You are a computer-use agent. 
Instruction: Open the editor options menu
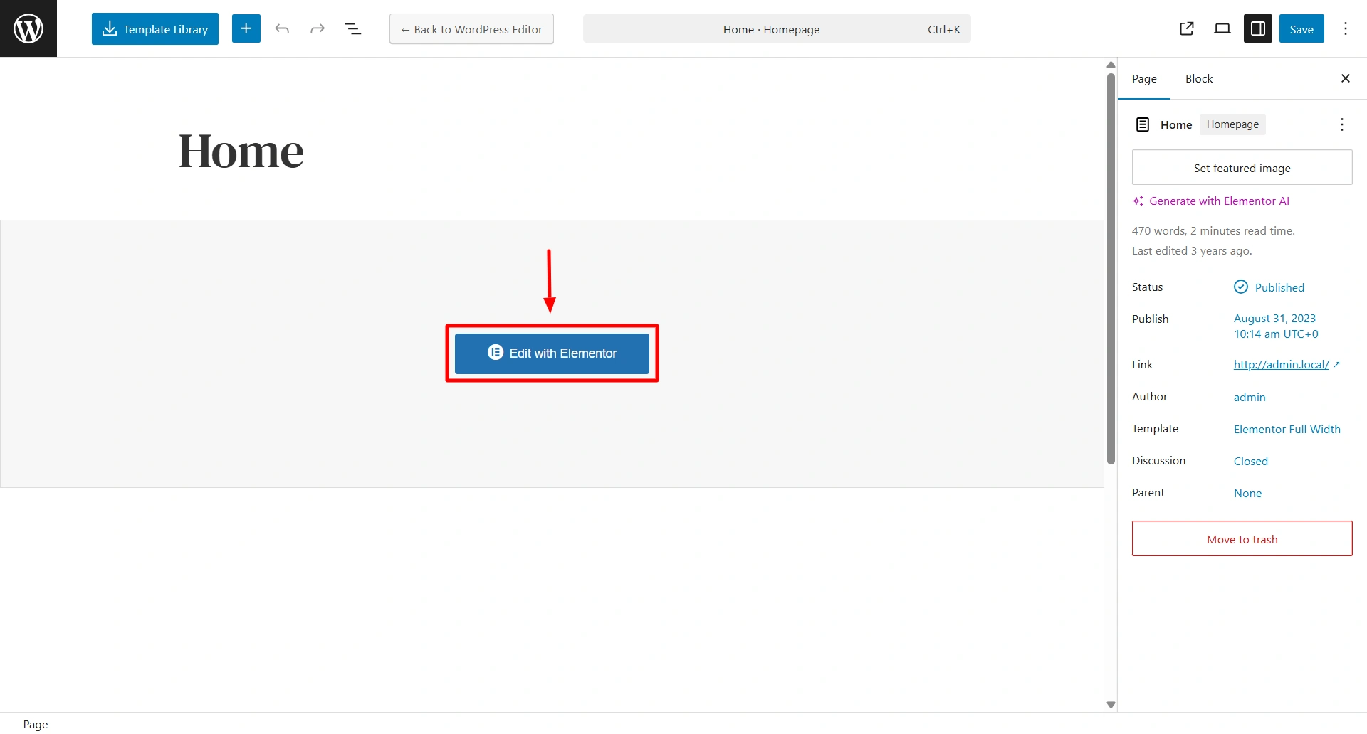point(1346,28)
